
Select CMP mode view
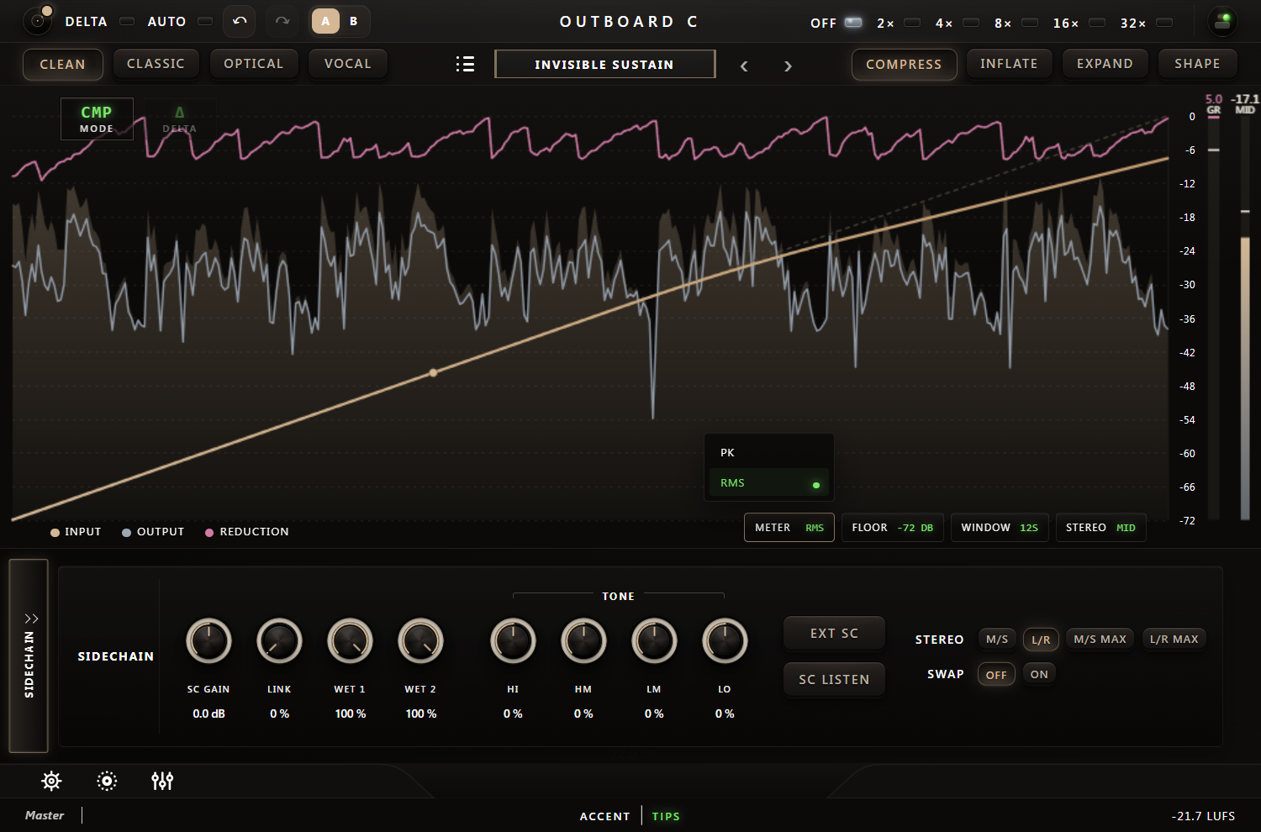coord(97,118)
